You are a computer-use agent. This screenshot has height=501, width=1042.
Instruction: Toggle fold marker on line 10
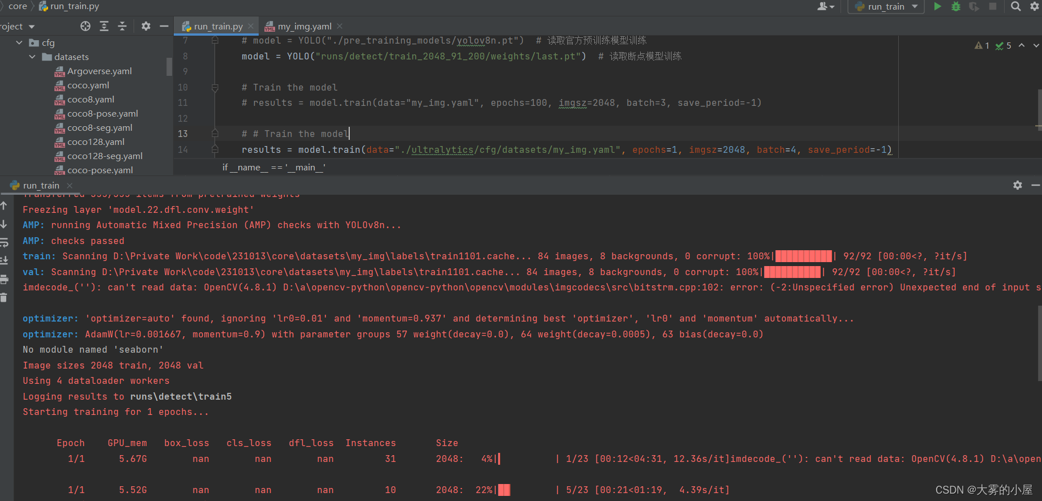215,88
